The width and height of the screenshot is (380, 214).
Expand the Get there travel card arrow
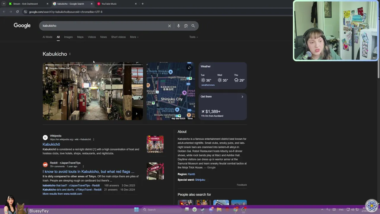click(x=242, y=97)
